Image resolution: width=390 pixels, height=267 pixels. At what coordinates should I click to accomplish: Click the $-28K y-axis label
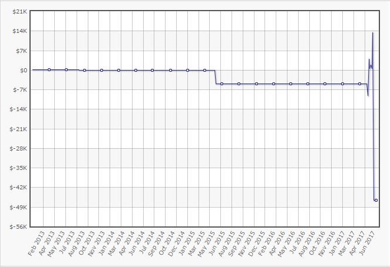(x=19, y=149)
